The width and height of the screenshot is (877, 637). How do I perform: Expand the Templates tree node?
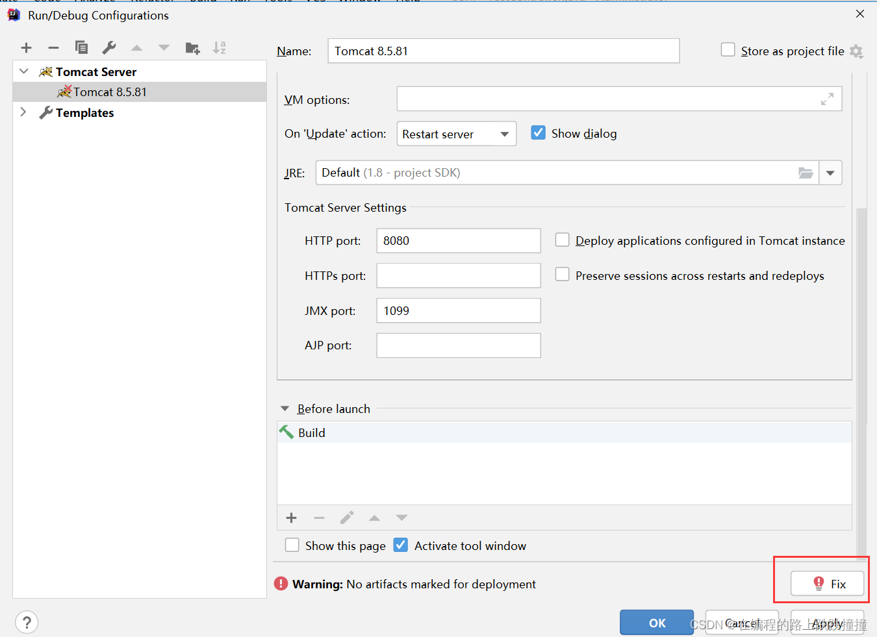coord(23,112)
